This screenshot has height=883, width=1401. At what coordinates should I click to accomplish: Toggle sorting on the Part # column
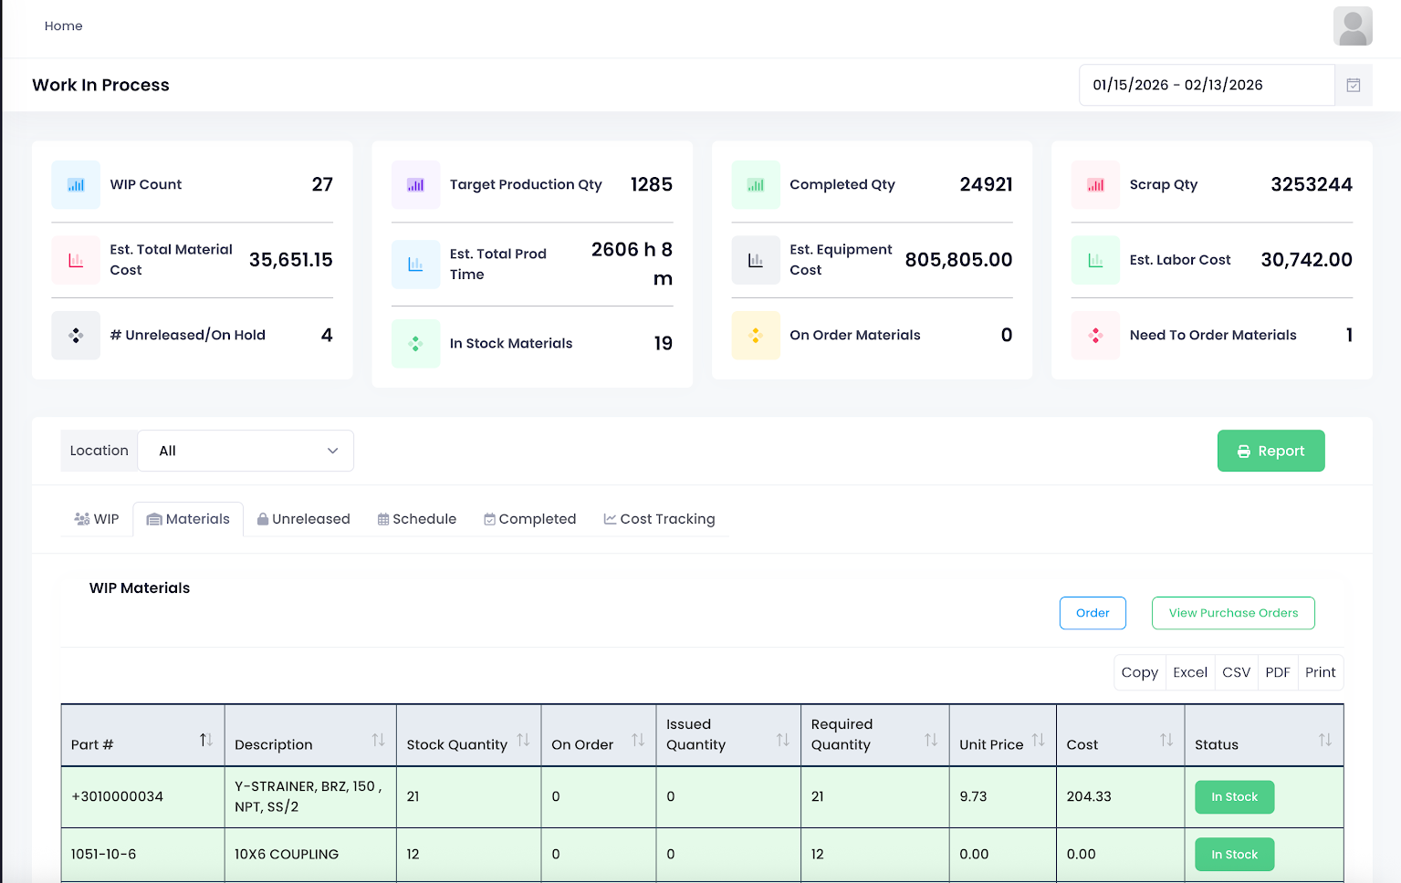tap(205, 741)
